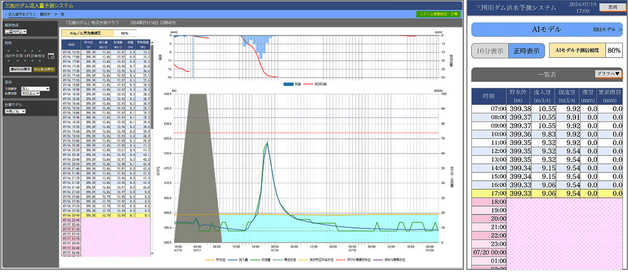This screenshot has width=628, height=273.
Task: Expand the 計算モデル dropdown
Action: click(x=16, y=111)
